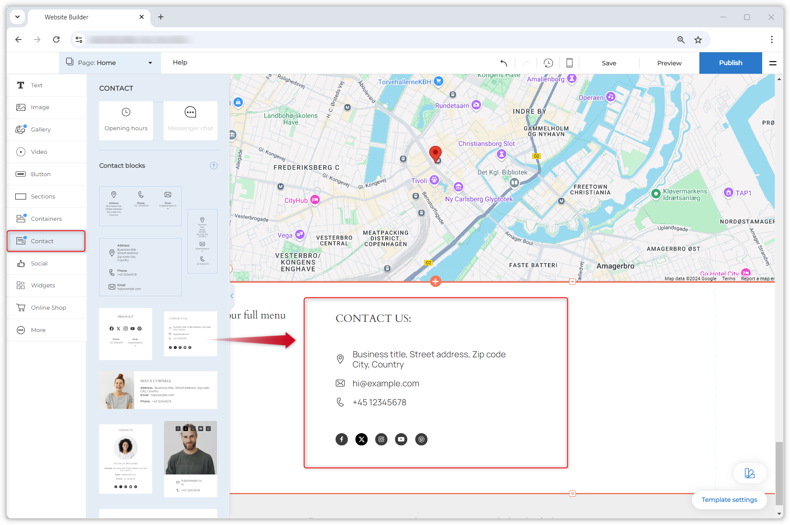The image size is (790, 525).
Task: Switch to mobile view icon
Action: 569,63
